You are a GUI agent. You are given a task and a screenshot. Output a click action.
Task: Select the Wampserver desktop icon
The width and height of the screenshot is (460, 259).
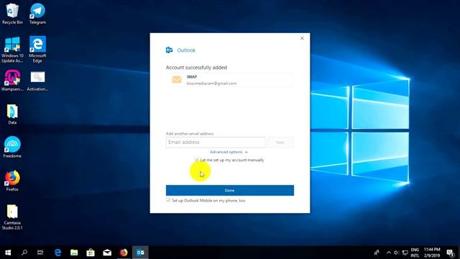click(x=12, y=81)
